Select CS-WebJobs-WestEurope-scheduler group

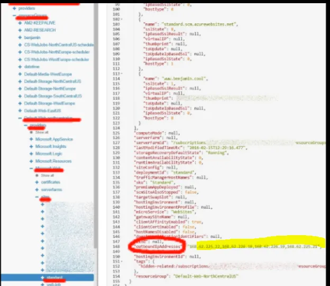pyautogui.click(x=57, y=59)
